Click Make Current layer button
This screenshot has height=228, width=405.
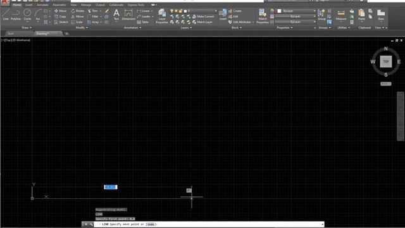[203, 16]
